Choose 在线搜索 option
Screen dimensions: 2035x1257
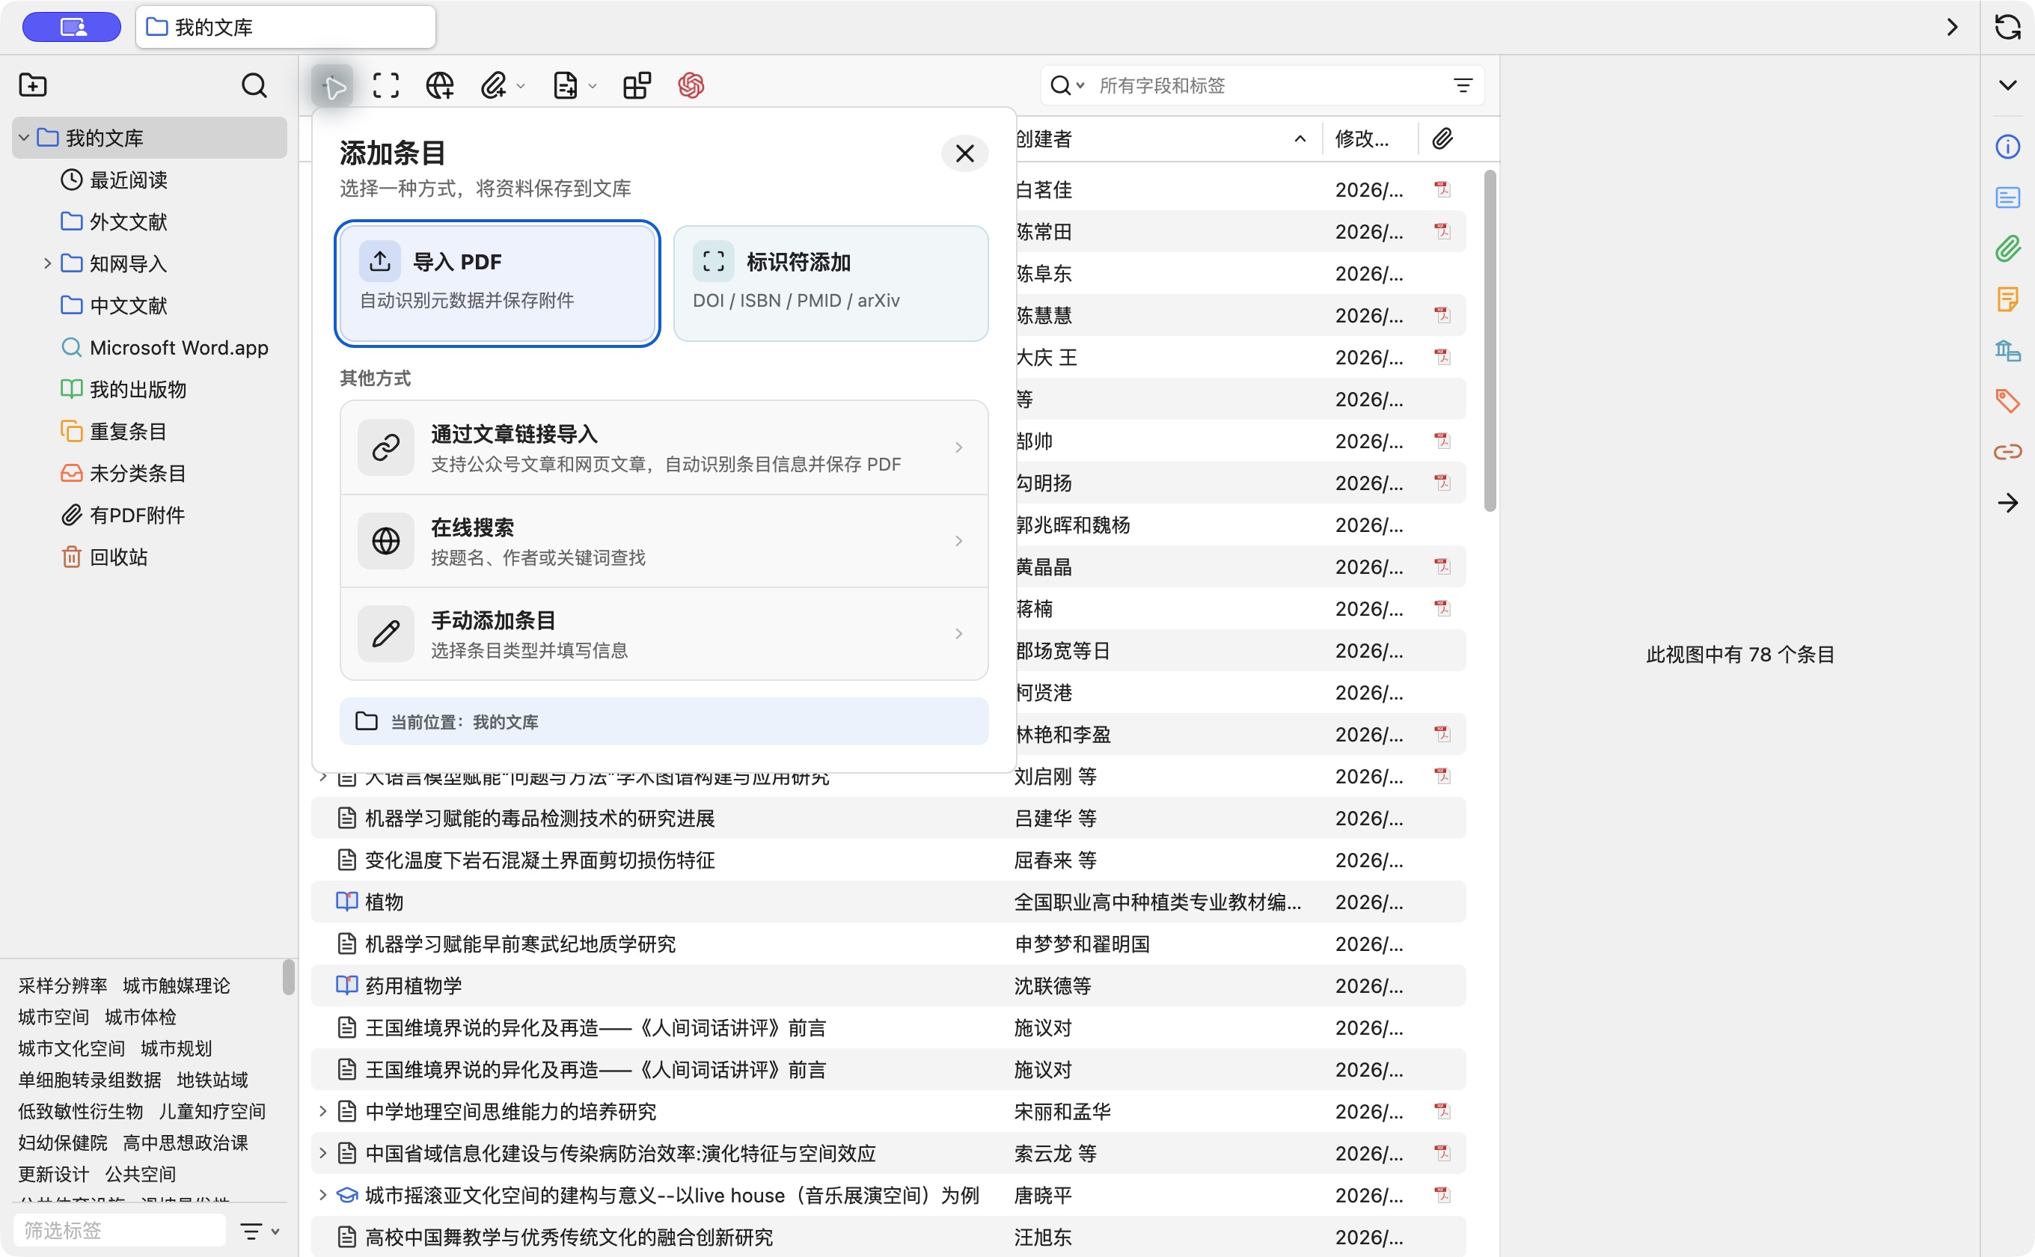[664, 541]
